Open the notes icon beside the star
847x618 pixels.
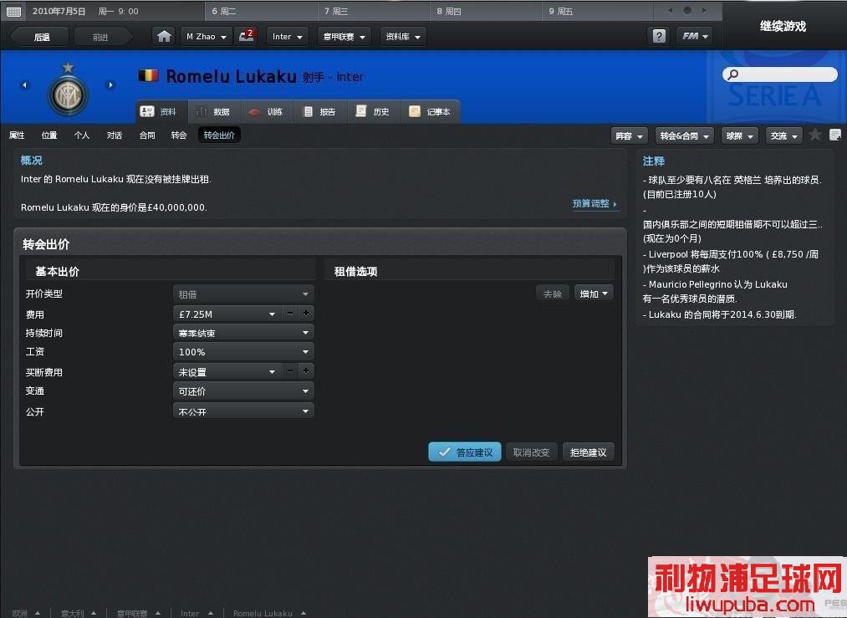(835, 135)
